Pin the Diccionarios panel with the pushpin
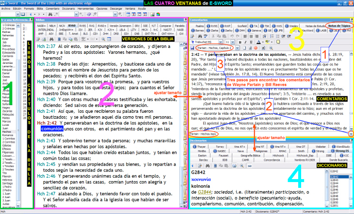This screenshot has height=214, width=354. [x=351, y=140]
